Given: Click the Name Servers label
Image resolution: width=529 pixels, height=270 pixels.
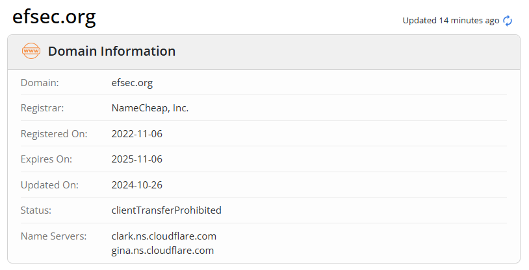Looking at the screenshot, I should (53, 236).
